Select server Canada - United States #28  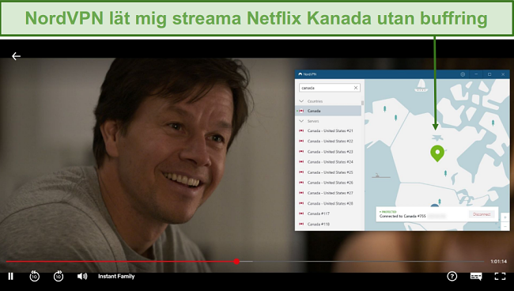pos(329,203)
